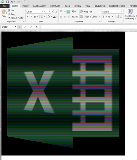Toggle the Wrap Text button
The height and width of the screenshot is (160, 137).
pyautogui.click(x=86, y=12)
